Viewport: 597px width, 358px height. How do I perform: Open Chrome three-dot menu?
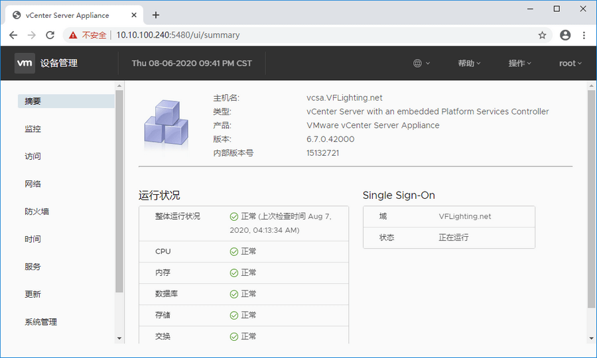click(x=584, y=35)
